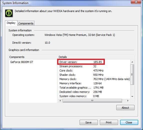Viewport: 143px width, 130px height.
Task: Select the Stream processors row
Action: [94, 66]
